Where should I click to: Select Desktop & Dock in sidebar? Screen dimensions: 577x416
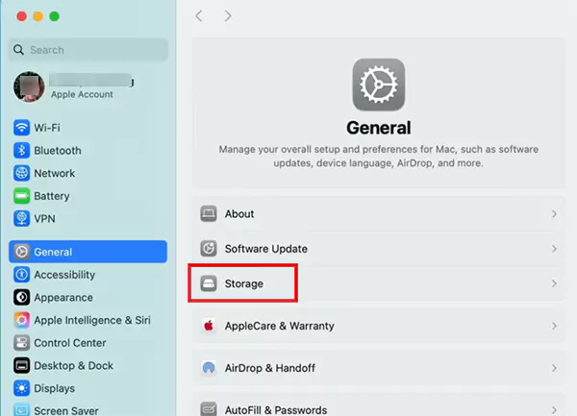tap(73, 366)
